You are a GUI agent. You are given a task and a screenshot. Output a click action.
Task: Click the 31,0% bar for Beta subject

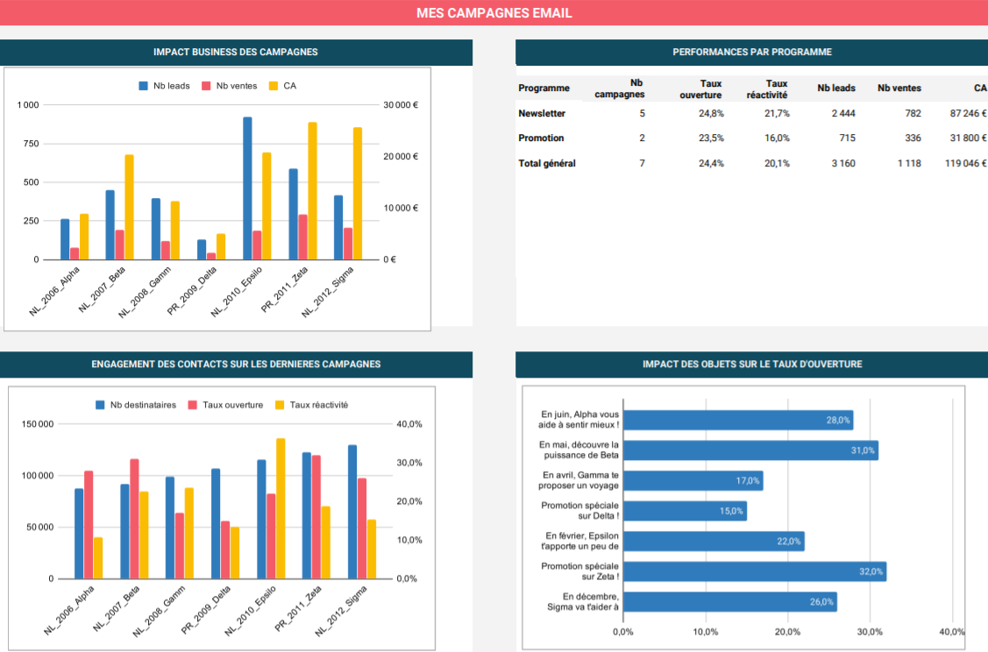750,450
